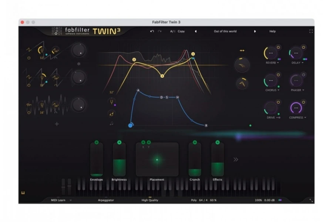Open the PHASER dropdown arrow

[303, 90]
